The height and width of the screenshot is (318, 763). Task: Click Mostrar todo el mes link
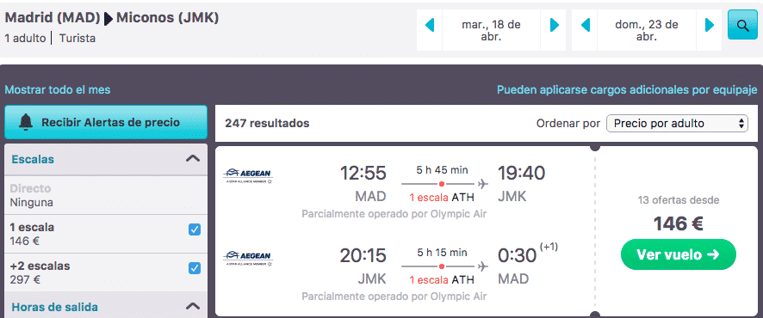coord(58,90)
